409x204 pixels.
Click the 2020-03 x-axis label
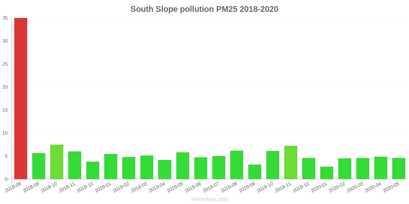tap(355, 188)
